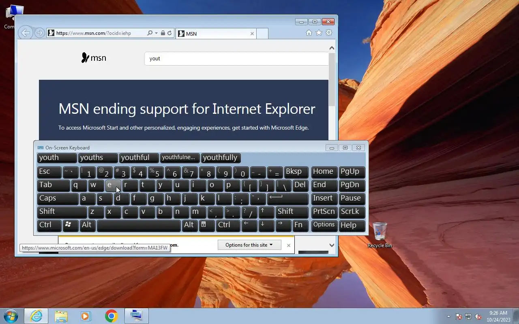Click the down arrow key on keyboard
This screenshot has width=519, height=324.
click(266, 226)
